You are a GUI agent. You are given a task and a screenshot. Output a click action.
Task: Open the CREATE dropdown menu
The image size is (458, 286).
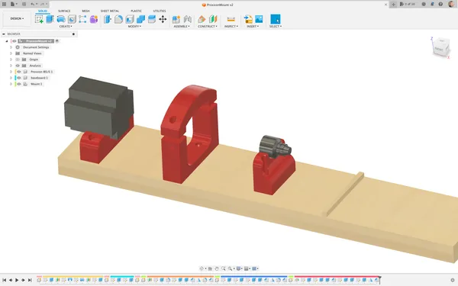pos(66,26)
